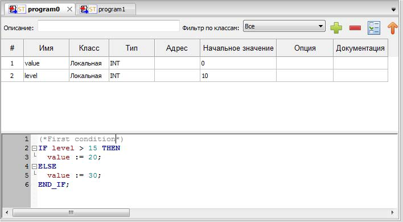
Task: Switch to the program1 tab
Action: (106, 9)
